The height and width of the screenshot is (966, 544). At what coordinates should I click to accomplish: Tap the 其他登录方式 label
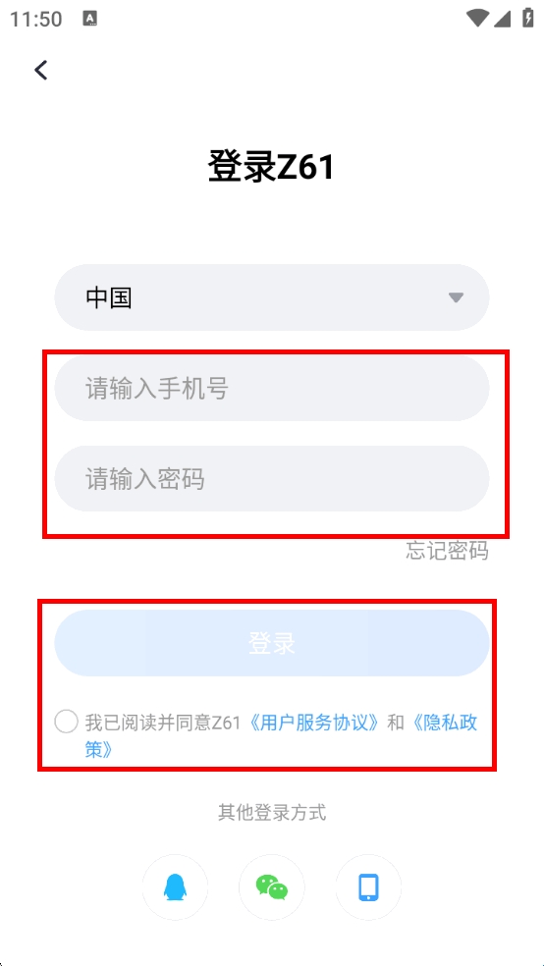[x=272, y=813]
